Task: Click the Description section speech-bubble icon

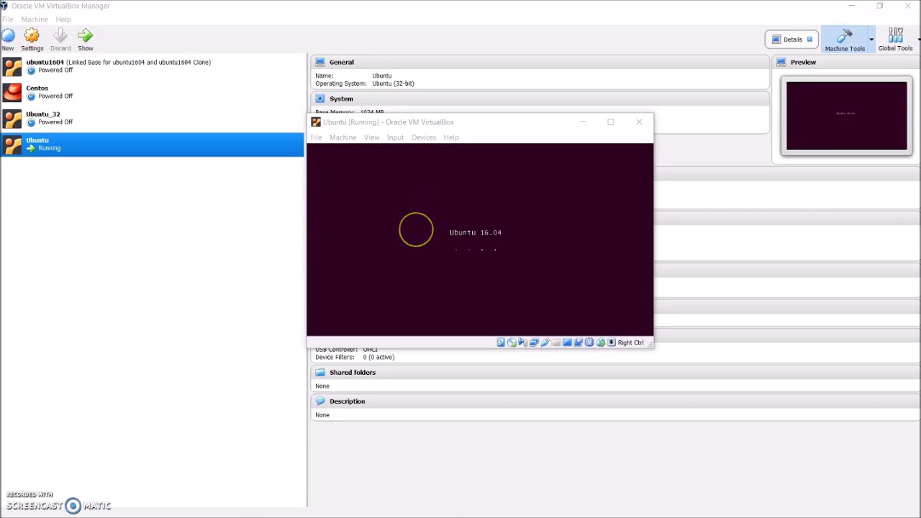Action: (320, 401)
